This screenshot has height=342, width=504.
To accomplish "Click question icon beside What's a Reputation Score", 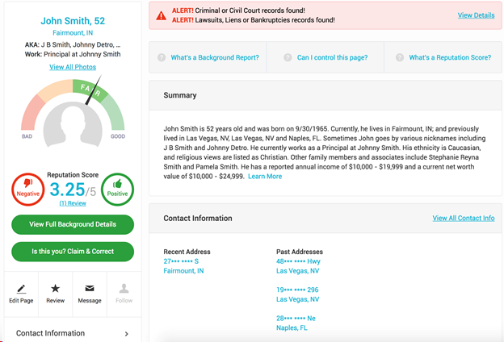I will tap(400, 57).
